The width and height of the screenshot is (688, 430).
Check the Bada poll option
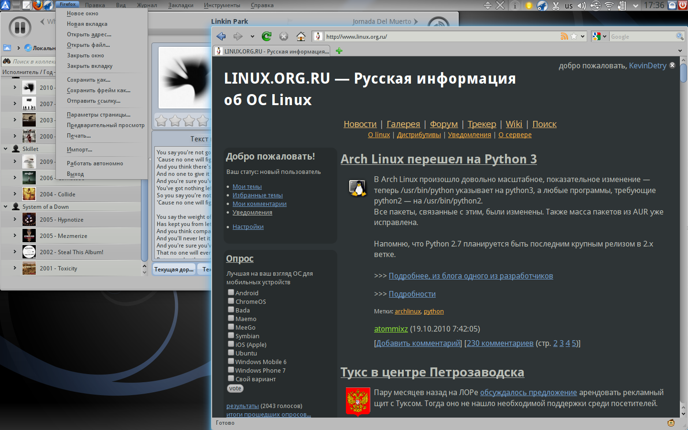pyautogui.click(x=231, y=310)
